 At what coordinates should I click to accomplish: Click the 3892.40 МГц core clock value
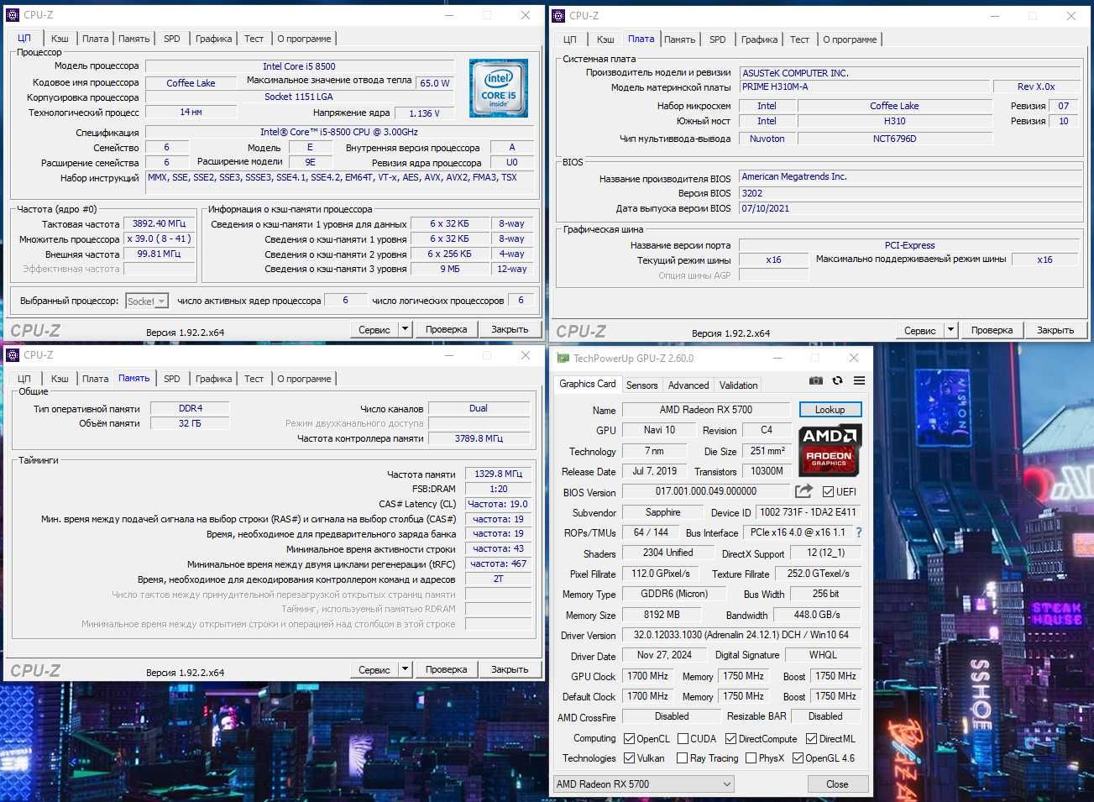pyautogui.click(x=160, y=224)
